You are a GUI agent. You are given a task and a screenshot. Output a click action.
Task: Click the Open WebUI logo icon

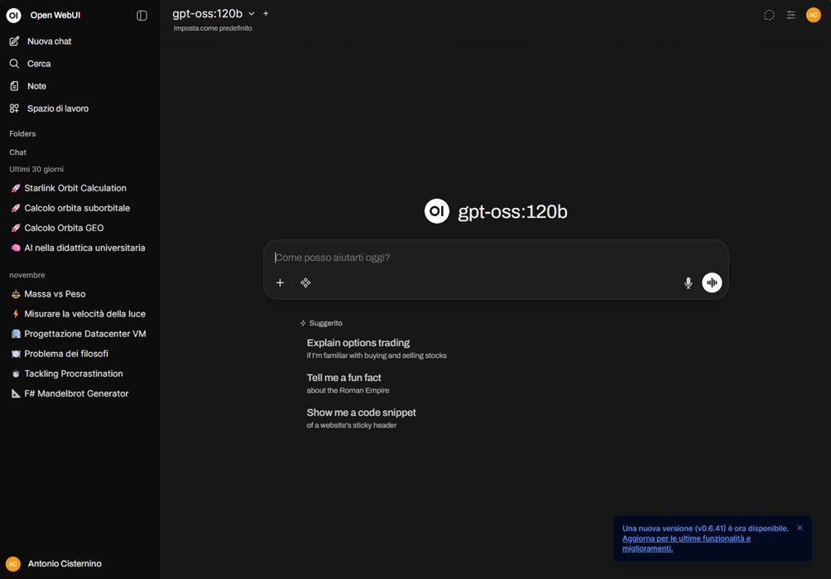click(13, 16)
